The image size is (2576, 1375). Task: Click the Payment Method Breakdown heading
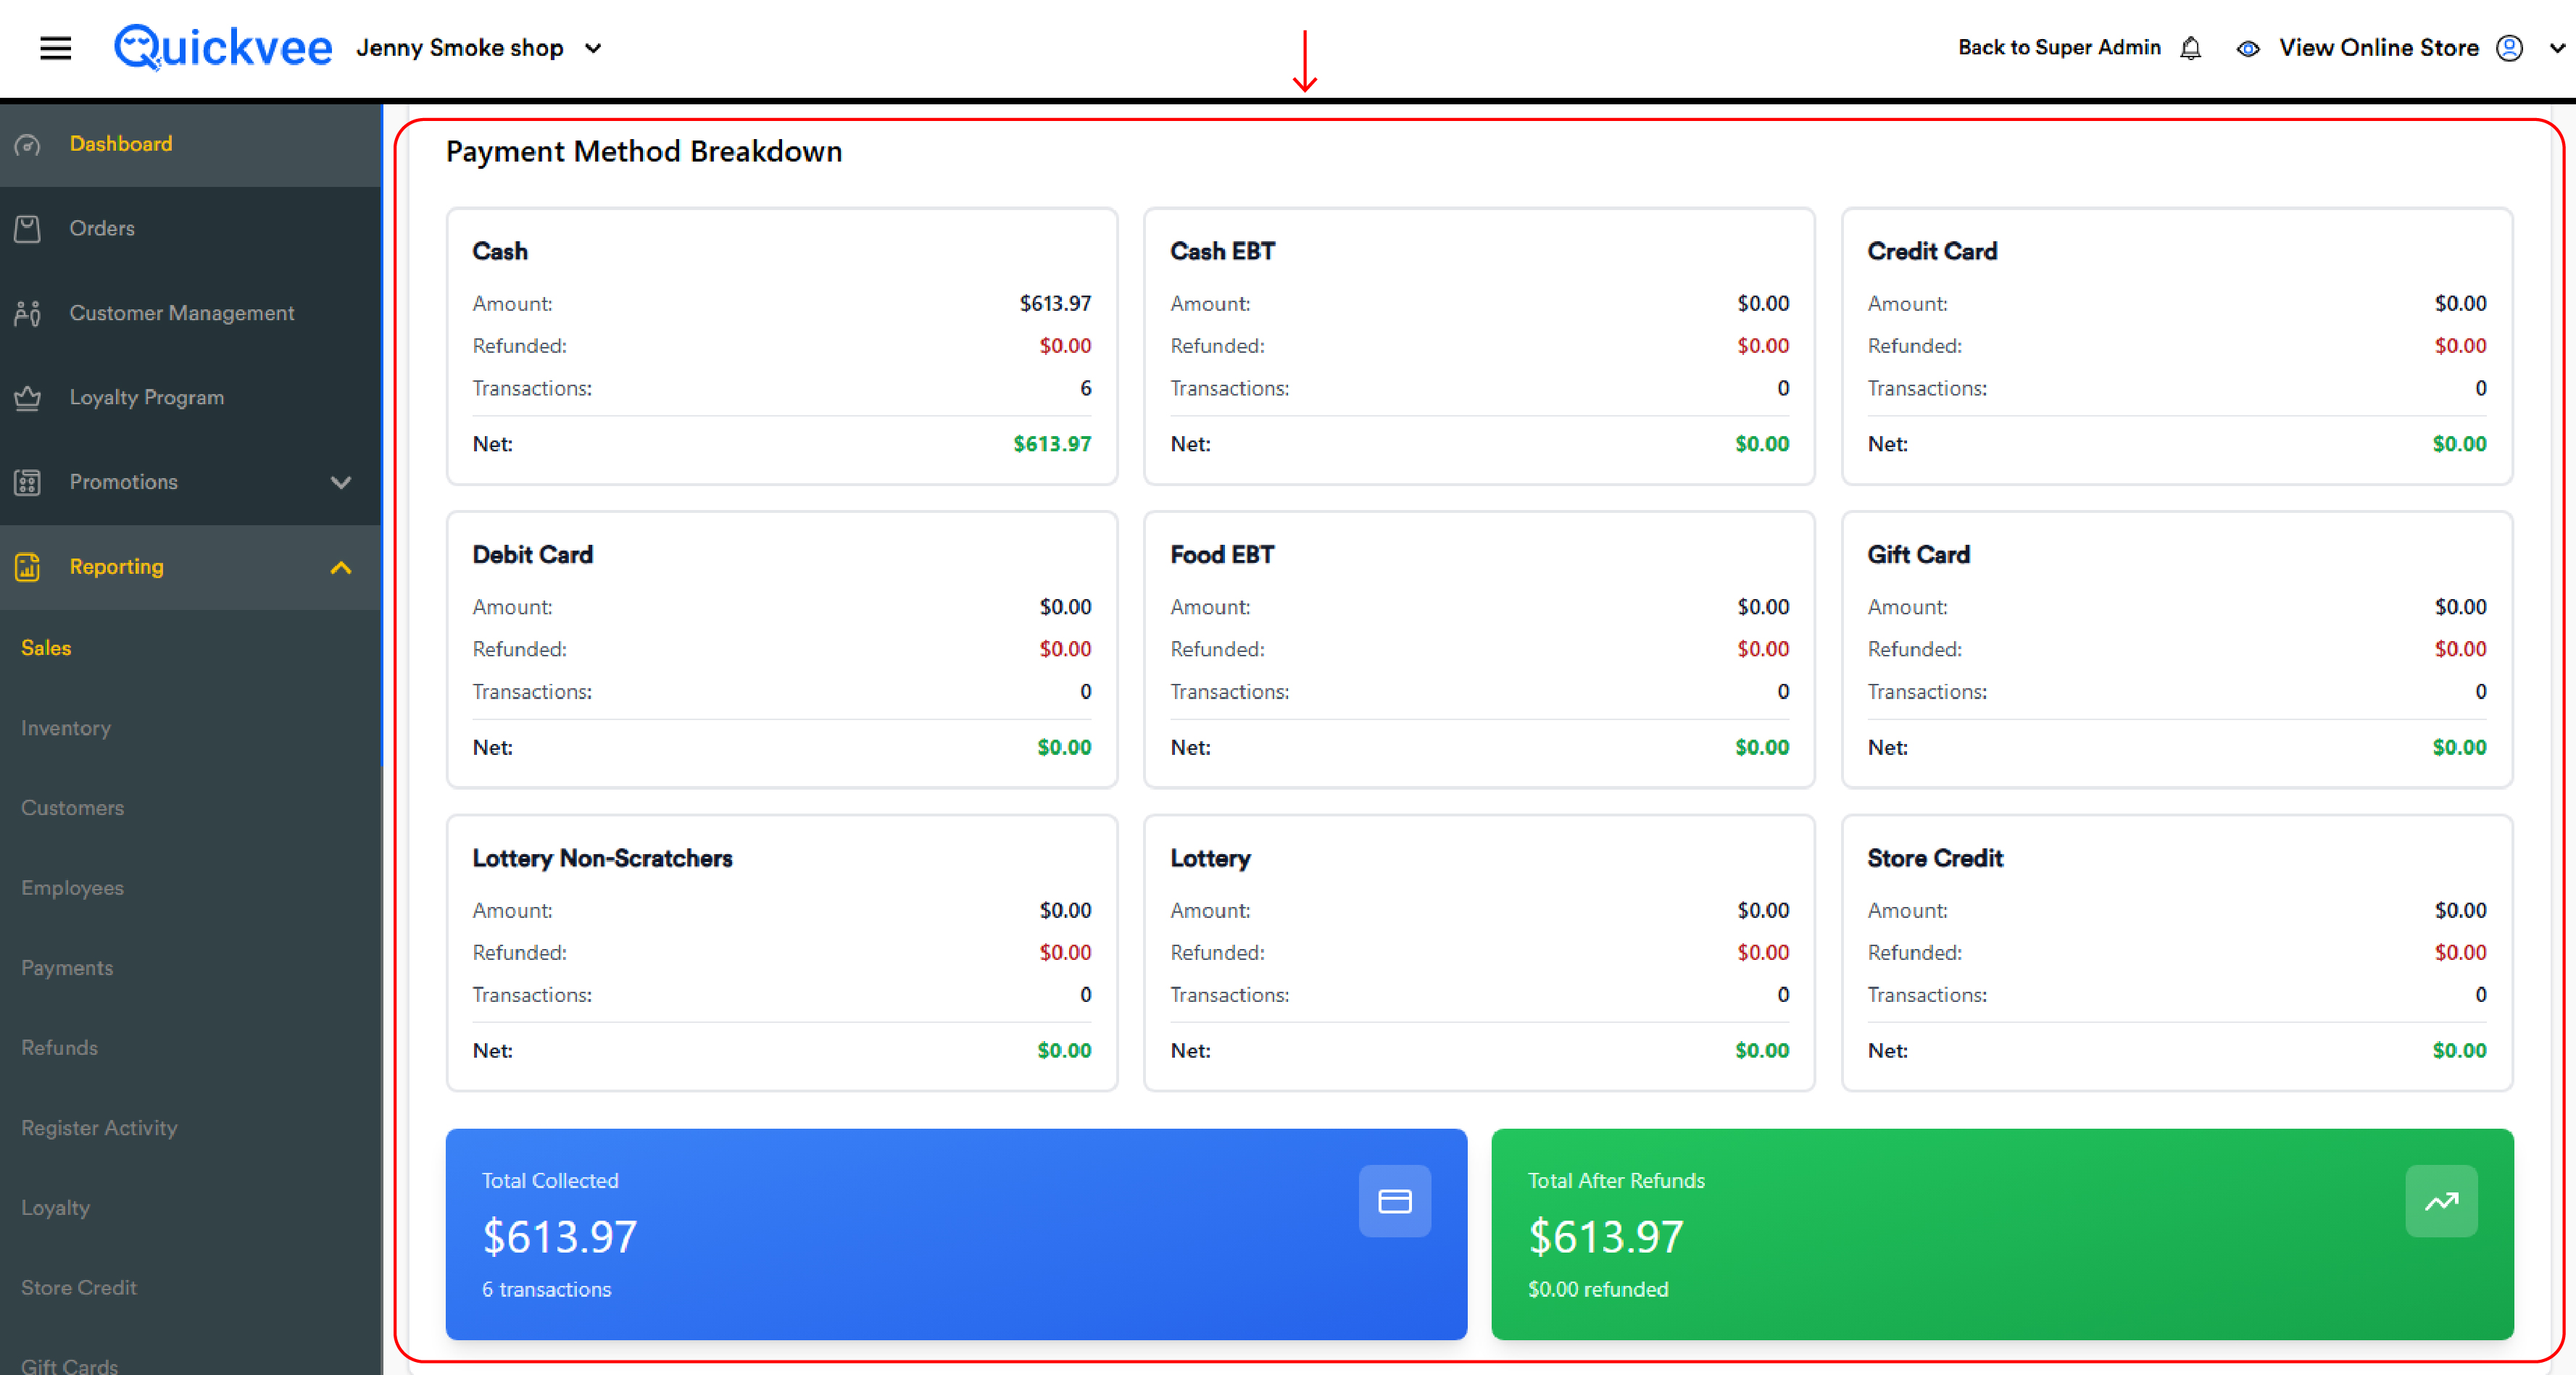[644, 151]
